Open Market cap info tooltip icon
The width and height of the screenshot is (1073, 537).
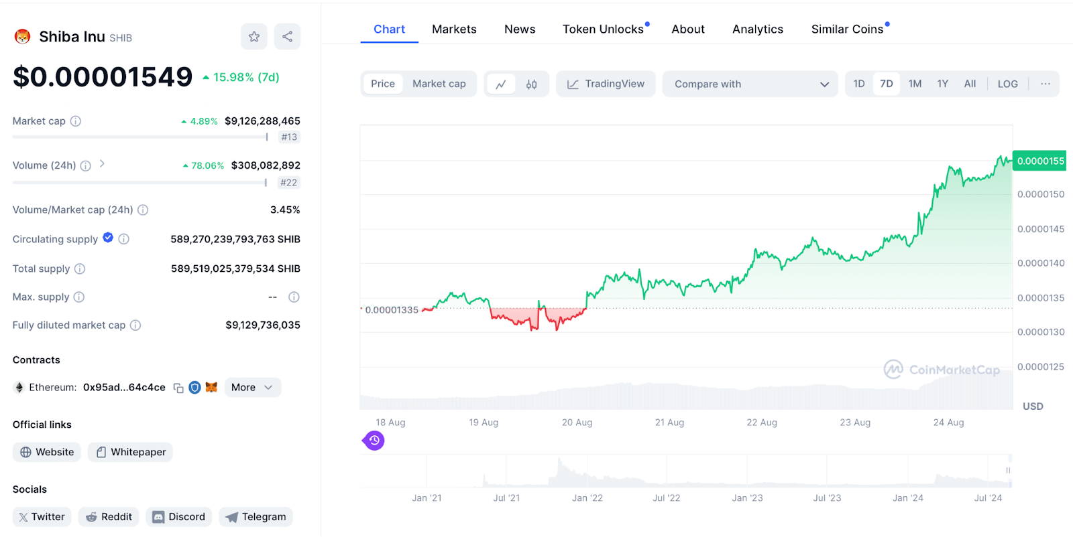[76, 121]
